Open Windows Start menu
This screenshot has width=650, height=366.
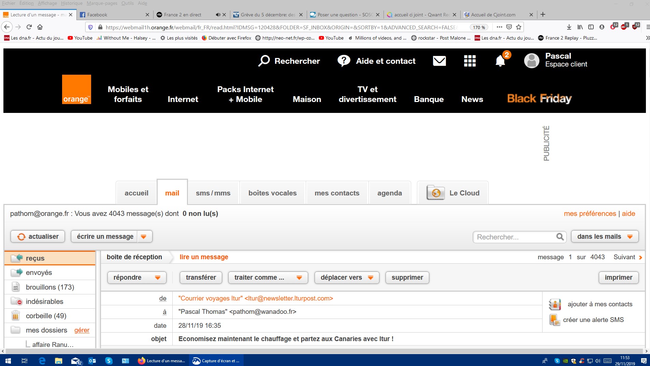tap(8, 361)
